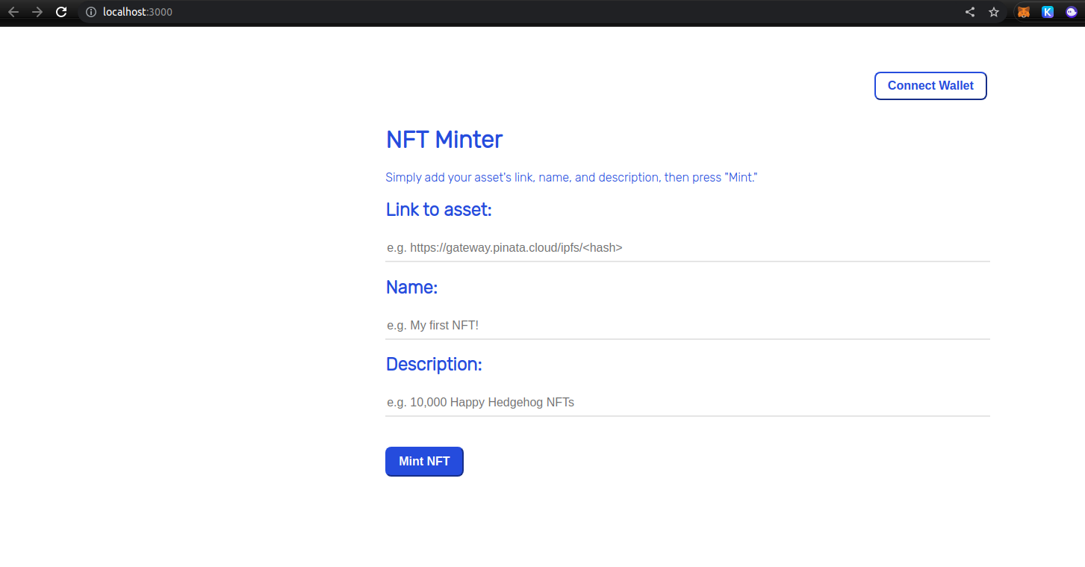
Task: Click into the Name text field
Action: tap(687, 326)
